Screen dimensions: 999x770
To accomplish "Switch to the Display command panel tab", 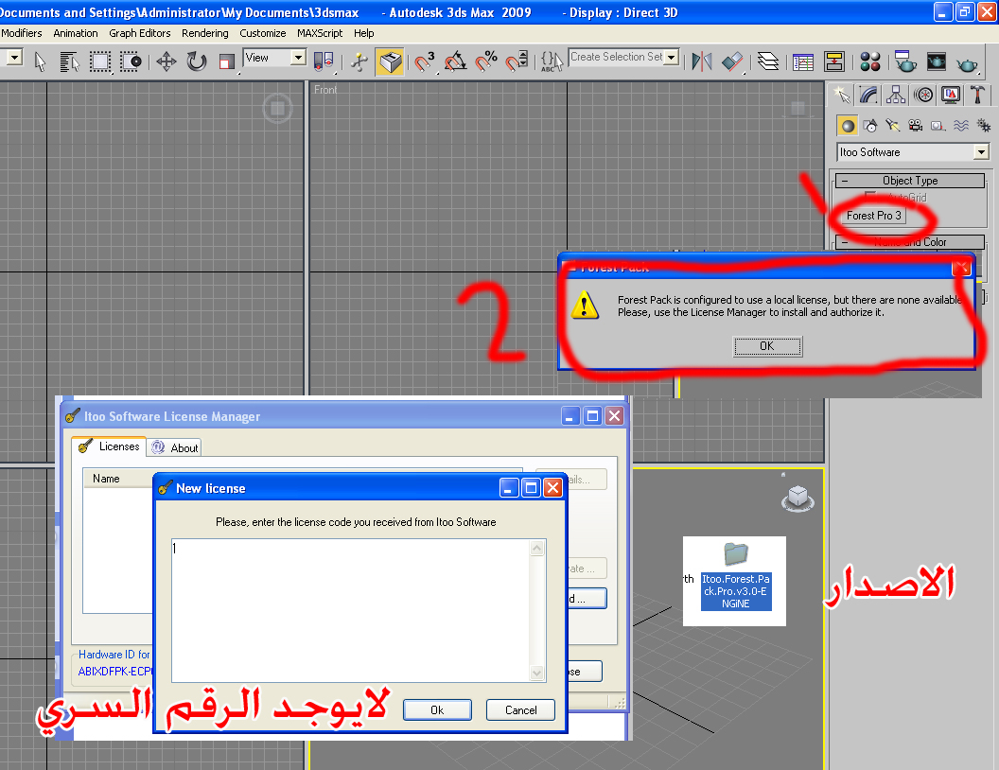I will click(x=951, y=95).
